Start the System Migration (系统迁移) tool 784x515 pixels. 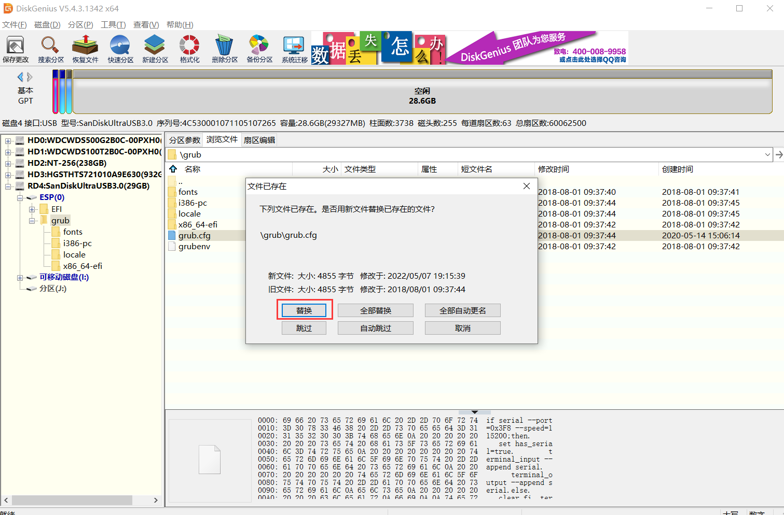[x=294, y=49]
